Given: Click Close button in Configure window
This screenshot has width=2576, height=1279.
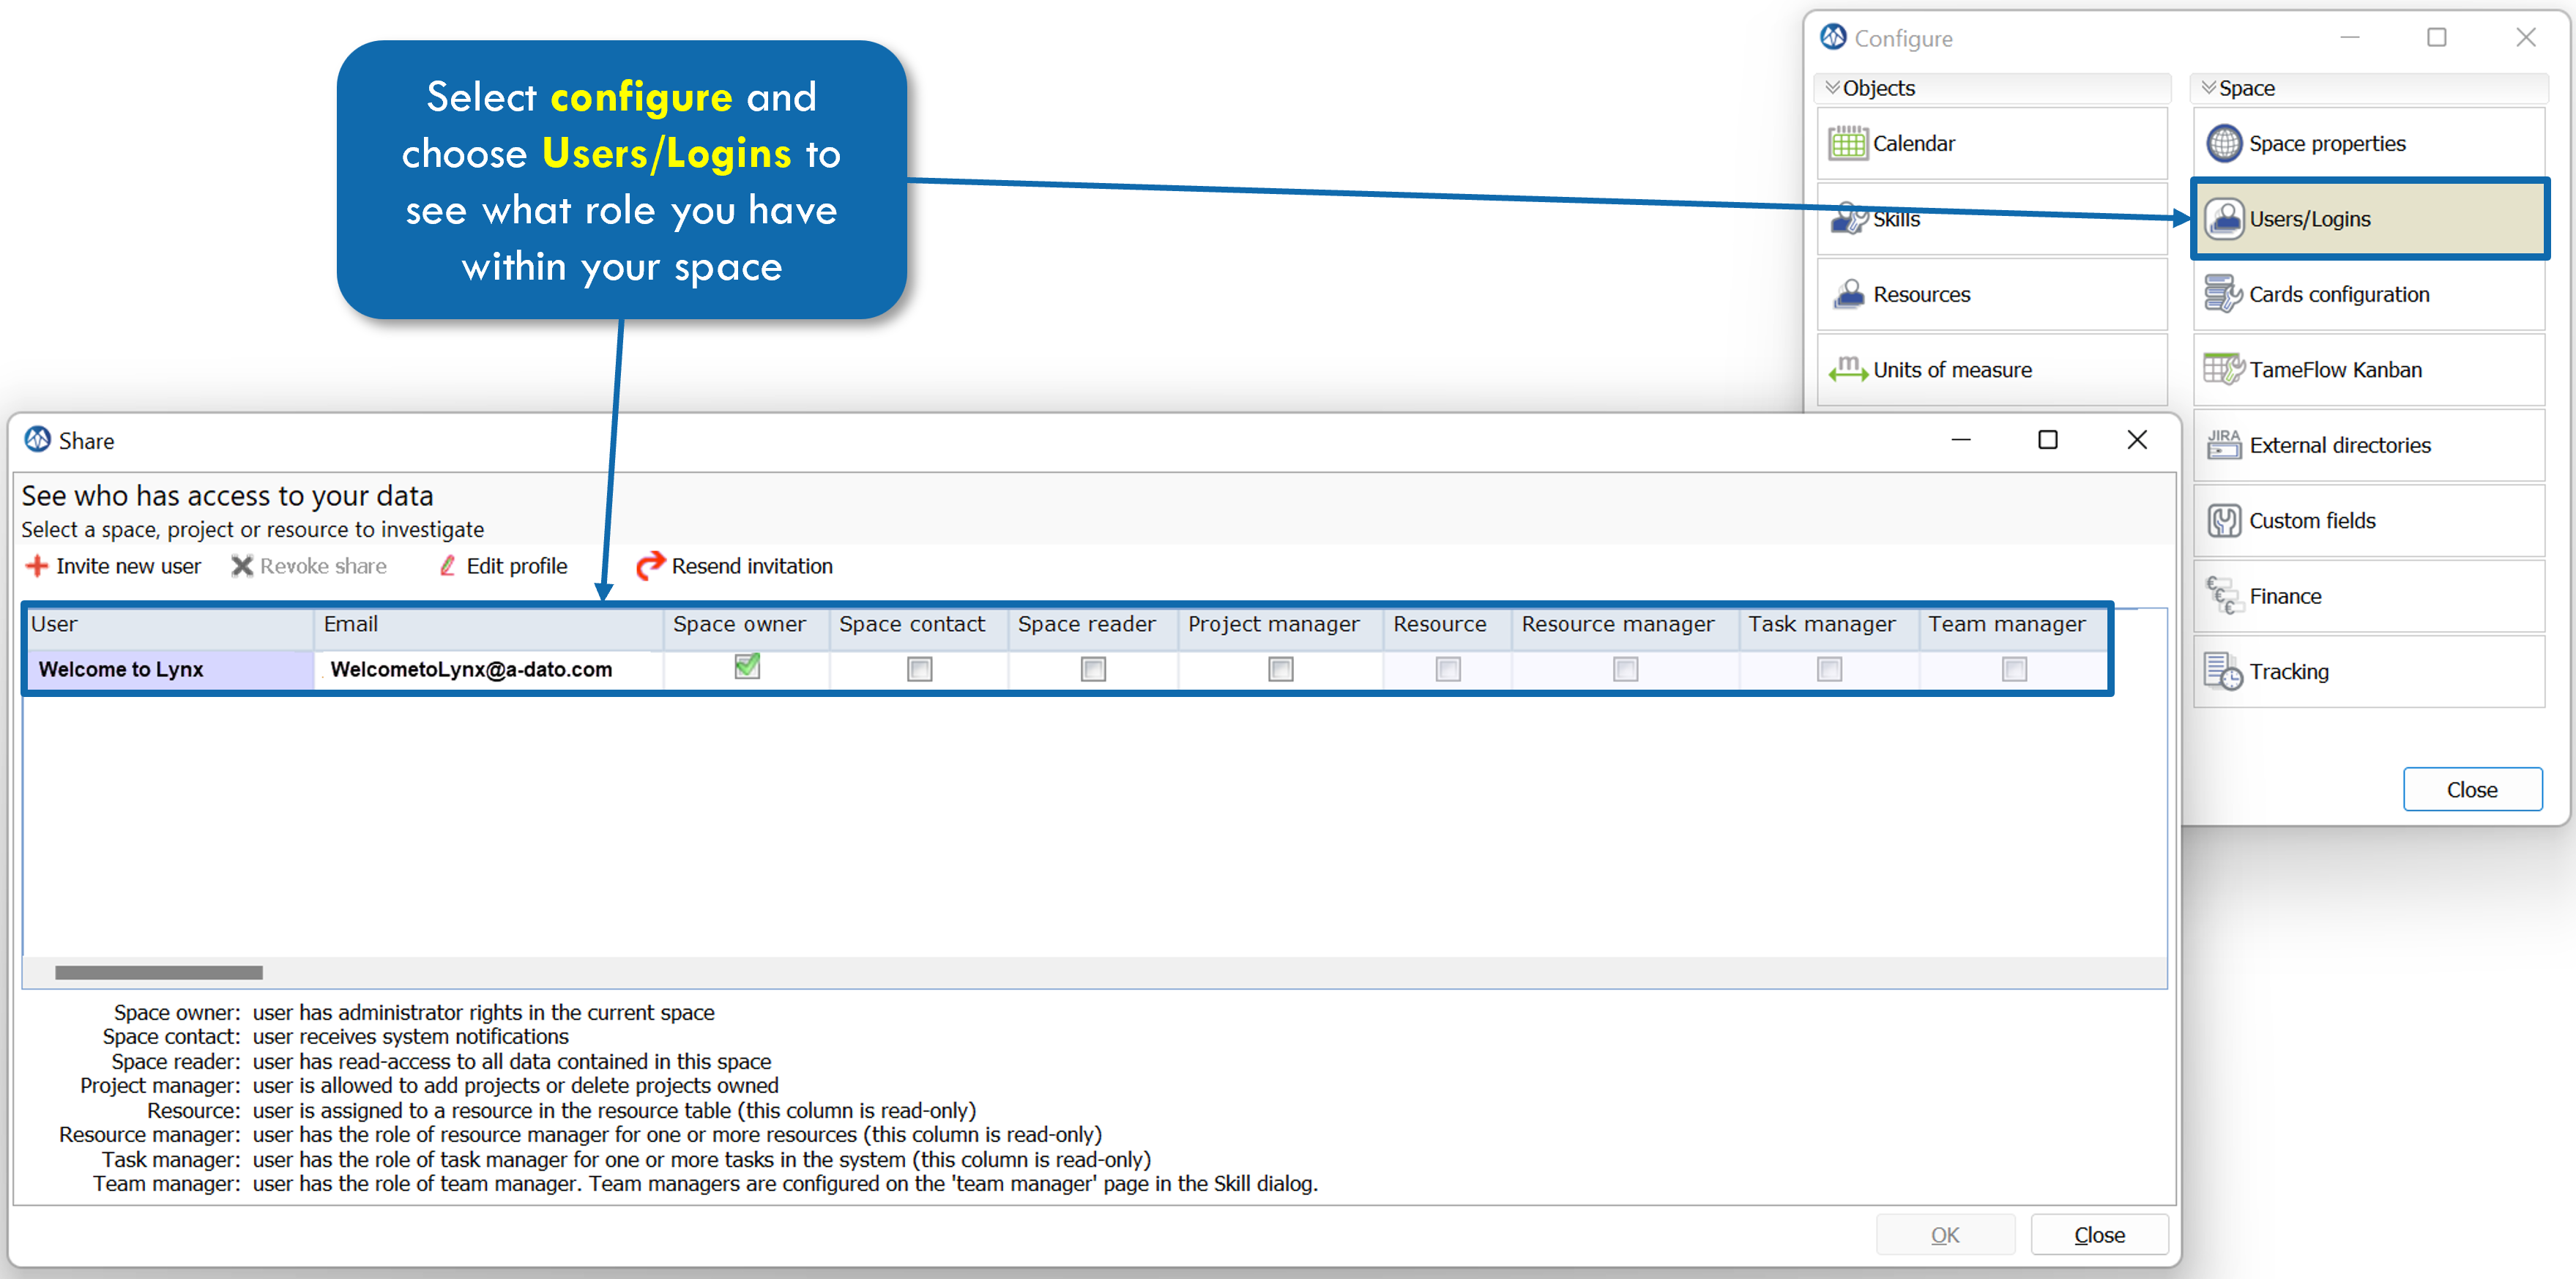Looking at the screenshot, I should pos(2472,789).
